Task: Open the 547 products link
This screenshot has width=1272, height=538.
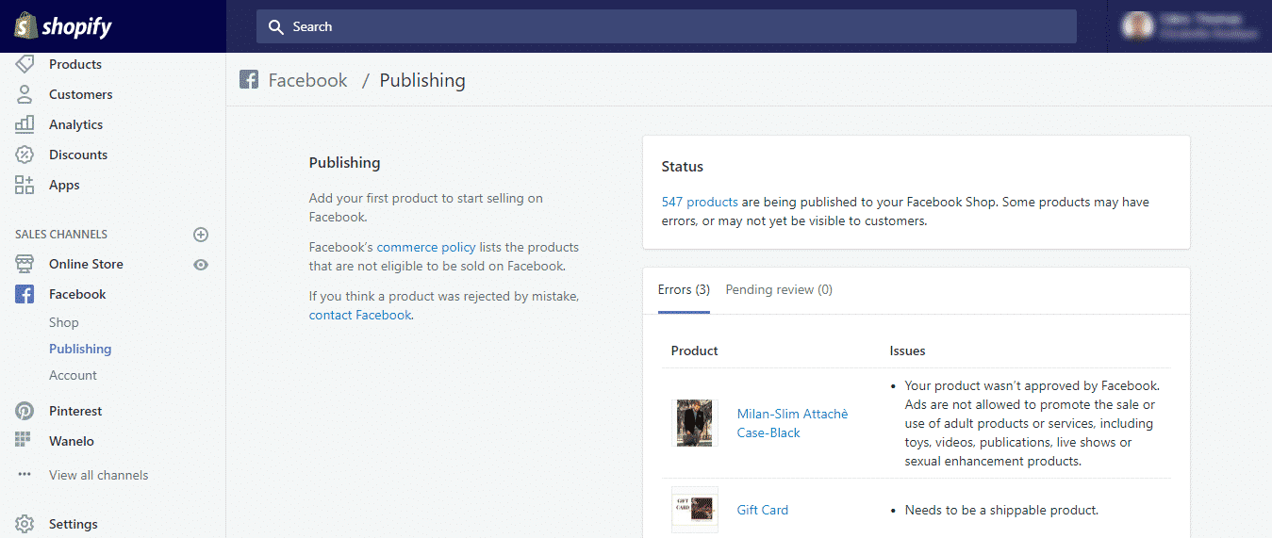Action: point(700,202)
